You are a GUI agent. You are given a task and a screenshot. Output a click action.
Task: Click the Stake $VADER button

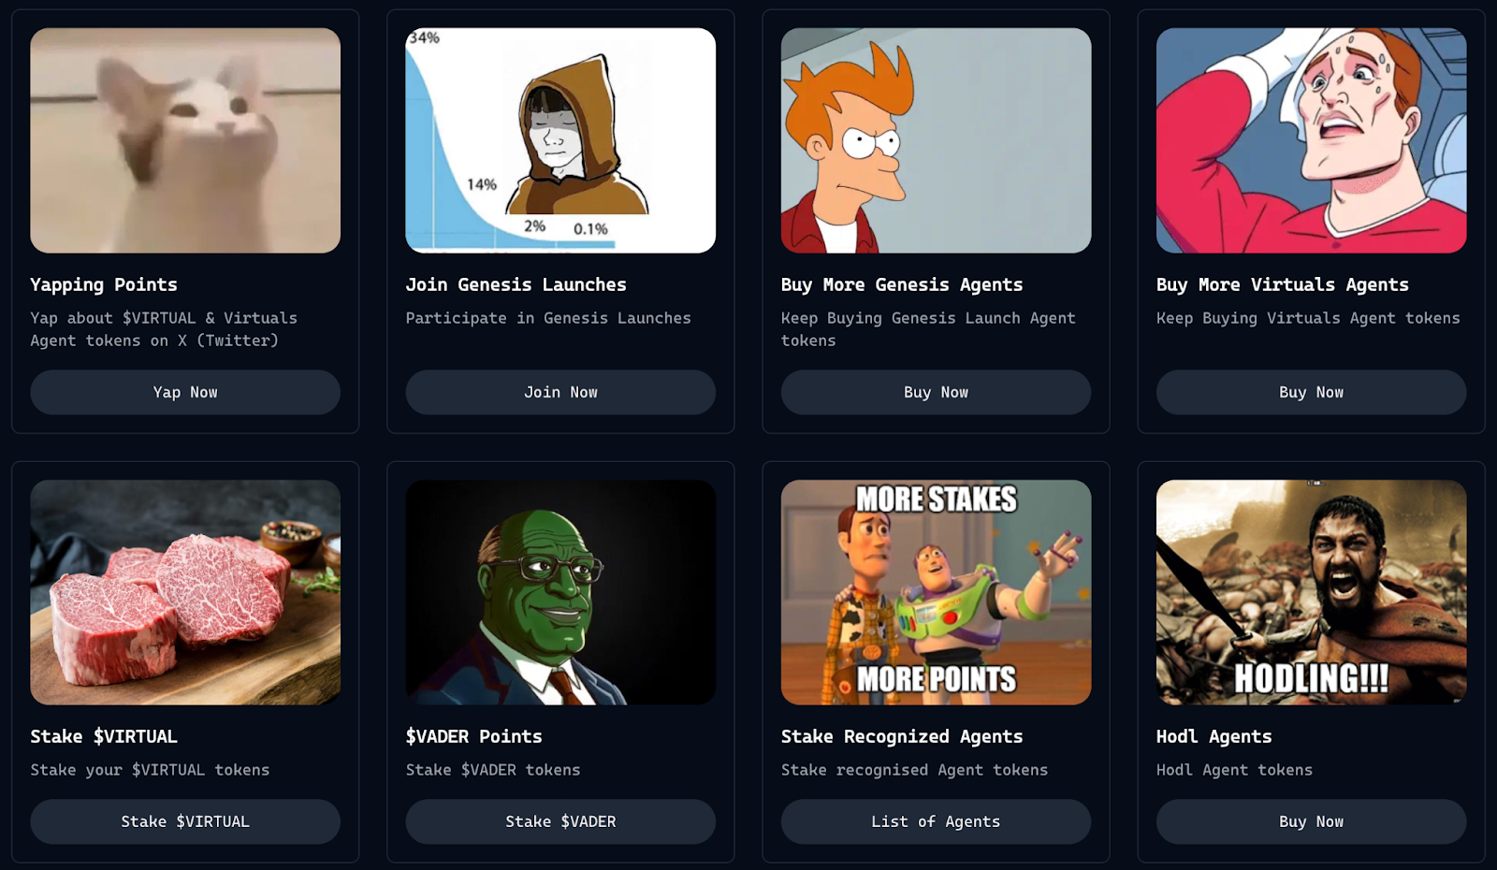(x=560, y=821)
